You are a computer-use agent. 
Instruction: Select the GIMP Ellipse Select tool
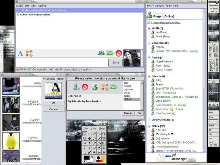pyautogui.click(x=89, y=134)
